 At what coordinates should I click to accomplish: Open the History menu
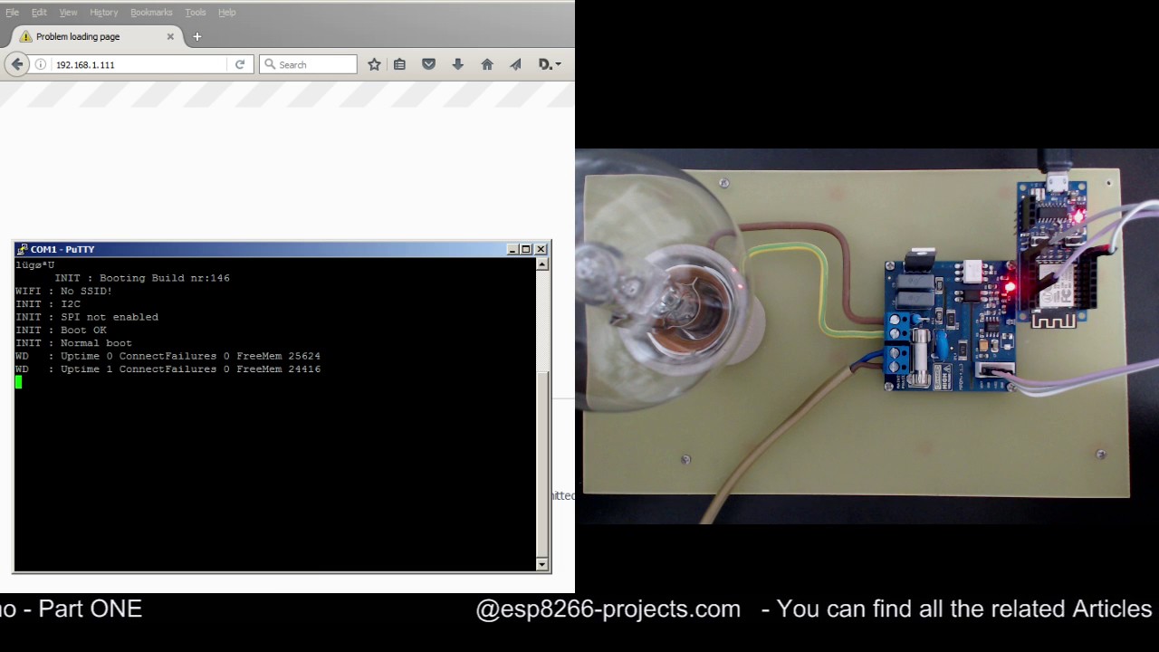[103, 13]
